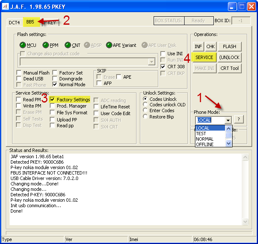Click the INF operation button
258x244 pixels.
198,46
